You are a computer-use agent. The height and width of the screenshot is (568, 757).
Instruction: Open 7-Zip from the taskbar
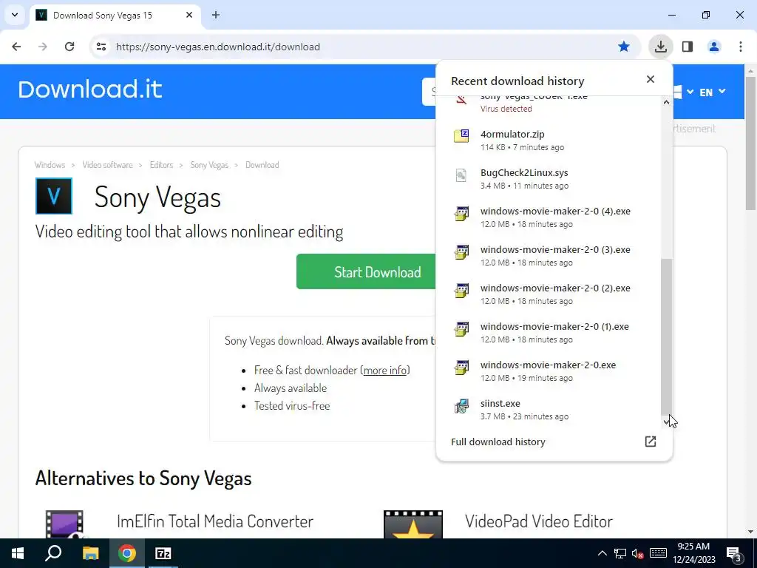(x=163, y=553)
